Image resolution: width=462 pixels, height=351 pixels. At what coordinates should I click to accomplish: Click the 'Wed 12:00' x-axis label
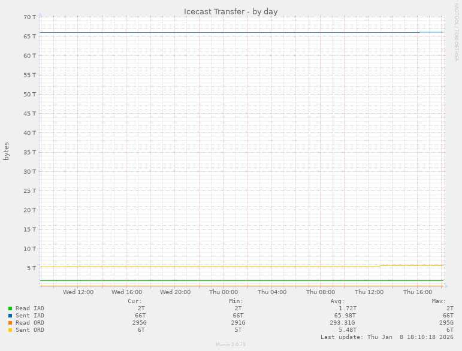click(78, 292)
